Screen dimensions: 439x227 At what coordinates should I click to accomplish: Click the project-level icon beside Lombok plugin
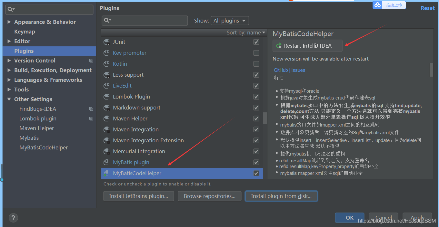[91, 119]
